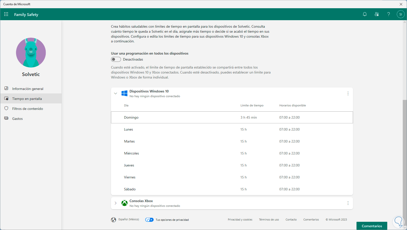Click the 3 h 45 min limit for Domingo

248,117
